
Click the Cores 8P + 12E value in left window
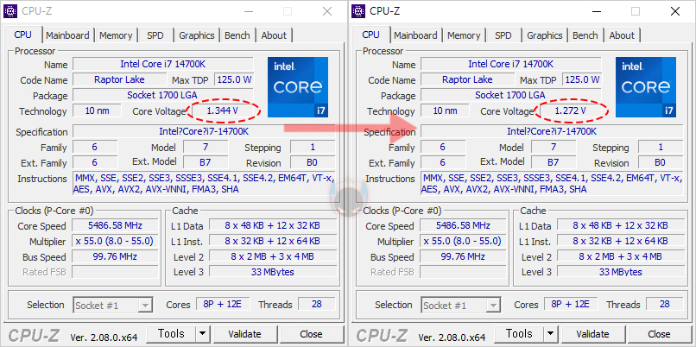point(223,305)
